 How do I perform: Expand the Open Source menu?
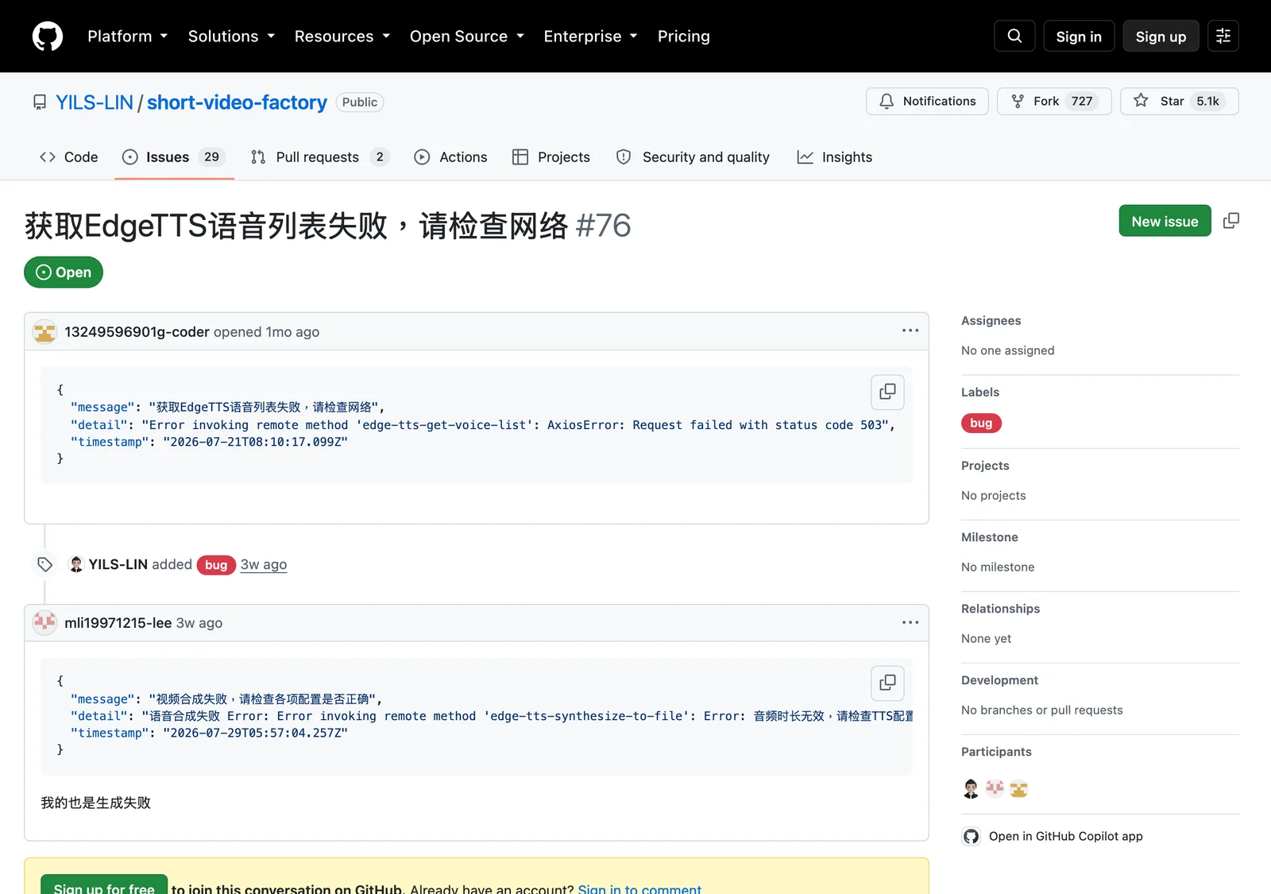[467, 37]
